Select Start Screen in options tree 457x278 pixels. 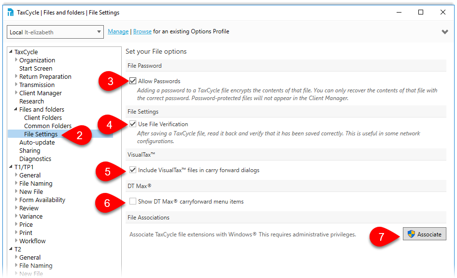(36, 68)
